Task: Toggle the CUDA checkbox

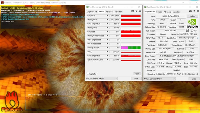Action: [x=167, y=74]
